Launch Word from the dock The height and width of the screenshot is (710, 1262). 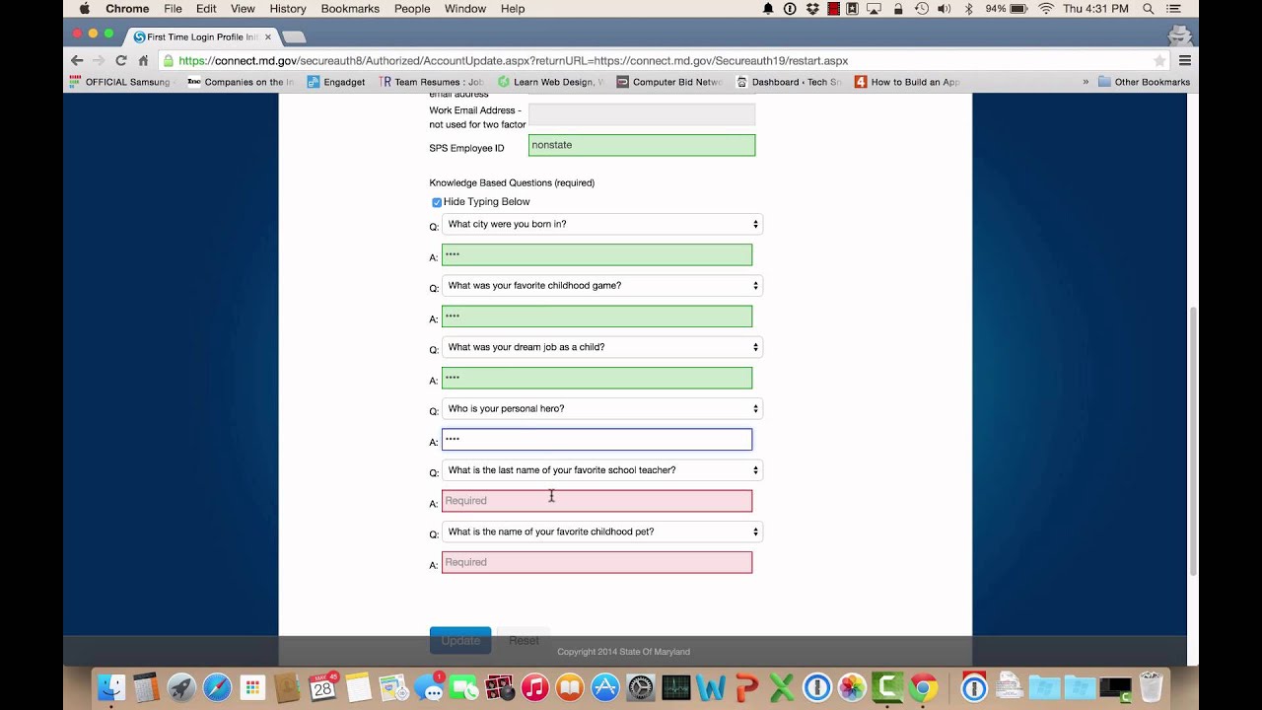click(711, 687)
